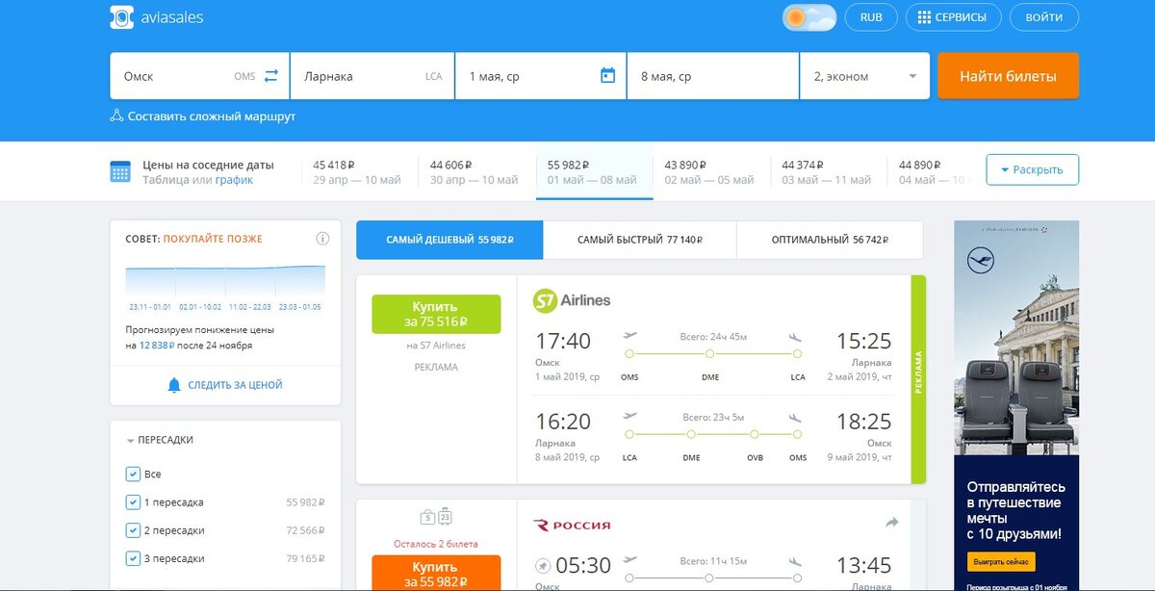Viewport: 1155px width, 591px height.
Task: Select 01 май — 08 май price 55 982
Action: (x=594, y=172)
